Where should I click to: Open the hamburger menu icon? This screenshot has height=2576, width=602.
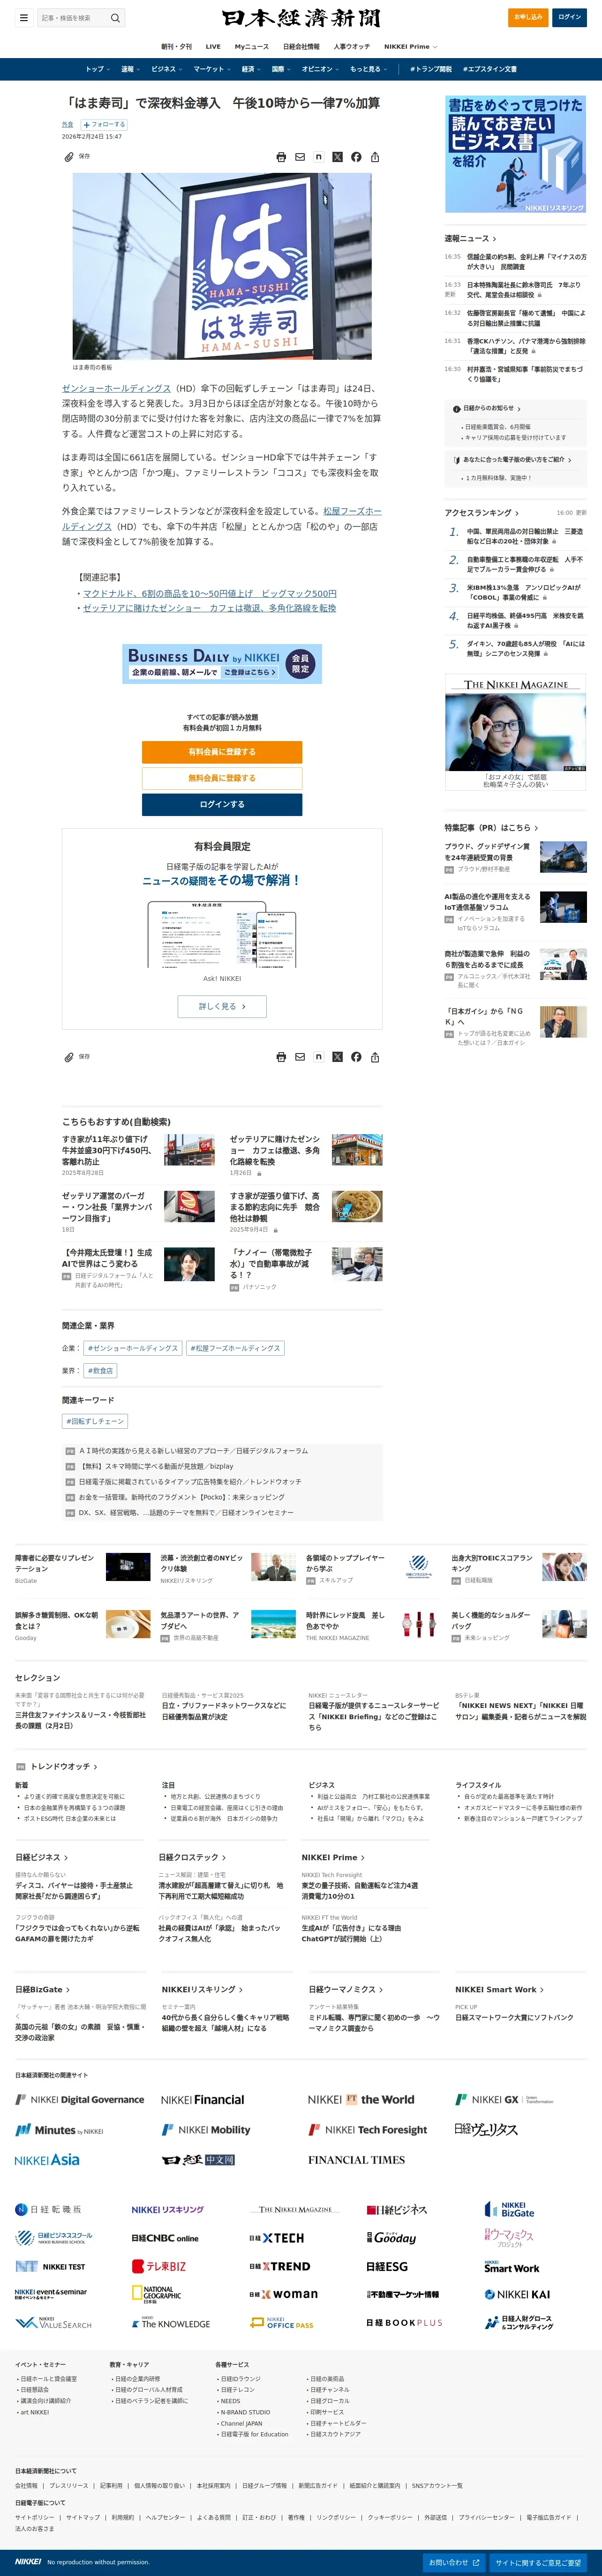click(x=24, y=17)
